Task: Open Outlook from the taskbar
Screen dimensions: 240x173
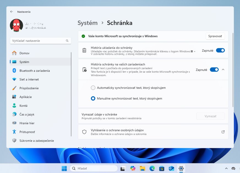Action: (x=171, y=168)
